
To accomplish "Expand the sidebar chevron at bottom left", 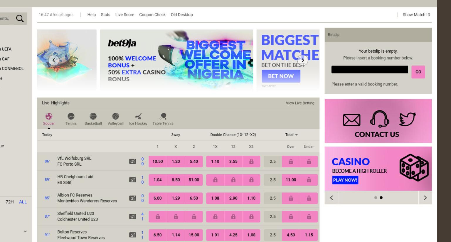I will [x=25, y=231].
